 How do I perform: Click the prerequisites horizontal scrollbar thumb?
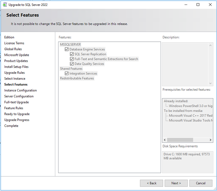(180, 140)
